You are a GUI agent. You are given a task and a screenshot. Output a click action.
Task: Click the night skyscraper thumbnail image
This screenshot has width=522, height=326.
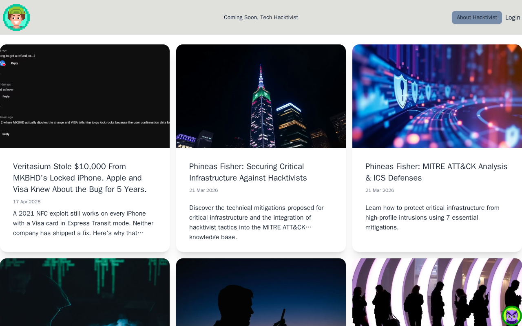point(261,96)
